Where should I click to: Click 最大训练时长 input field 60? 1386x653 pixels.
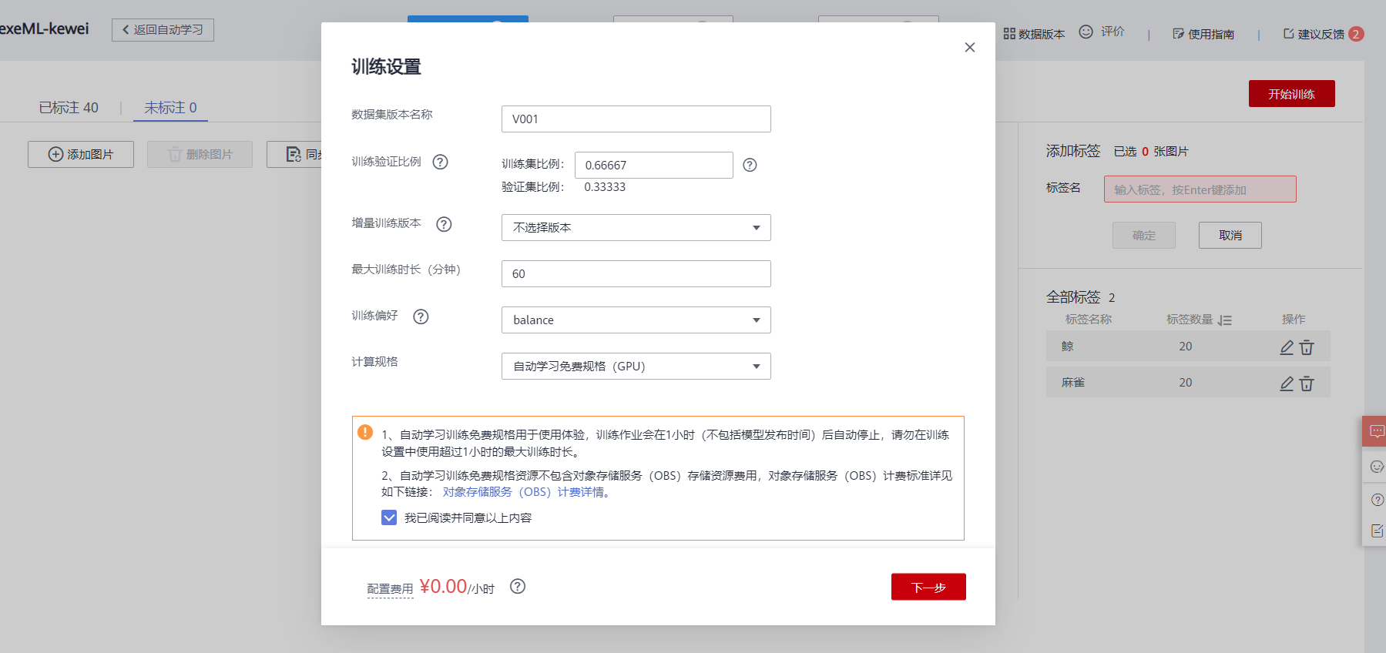(x=636, y=273)
